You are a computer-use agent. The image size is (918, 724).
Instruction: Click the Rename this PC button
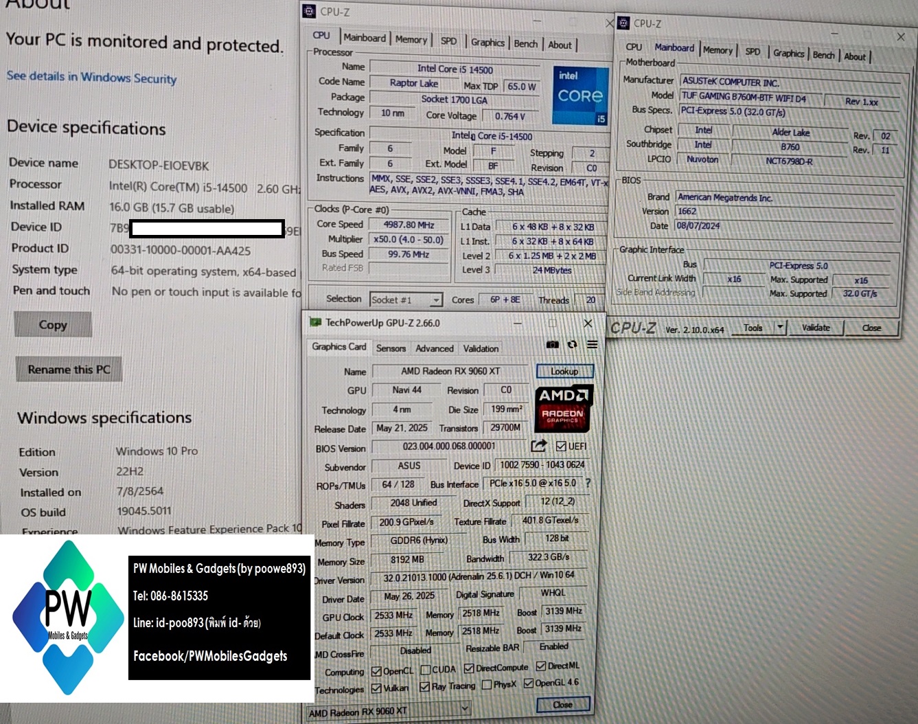[69, 370]
